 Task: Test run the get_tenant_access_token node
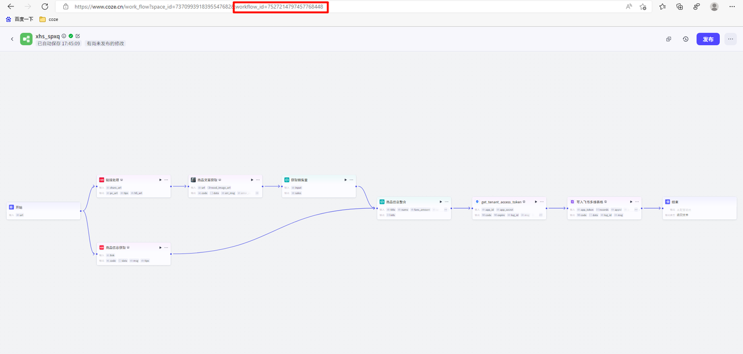pyautogui.click(x=536, y=202)
